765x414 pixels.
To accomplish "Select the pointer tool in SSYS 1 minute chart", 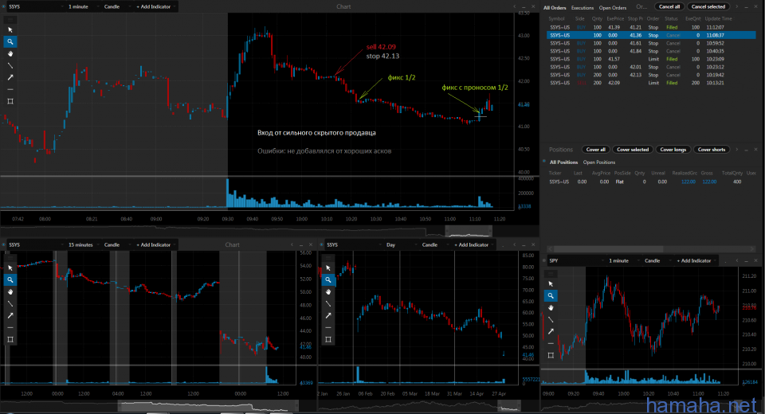I will click(x=10, y=29).
